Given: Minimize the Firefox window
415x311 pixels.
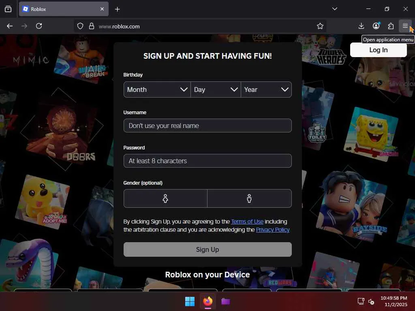Looking at the screenshot, I should point(368,9).
